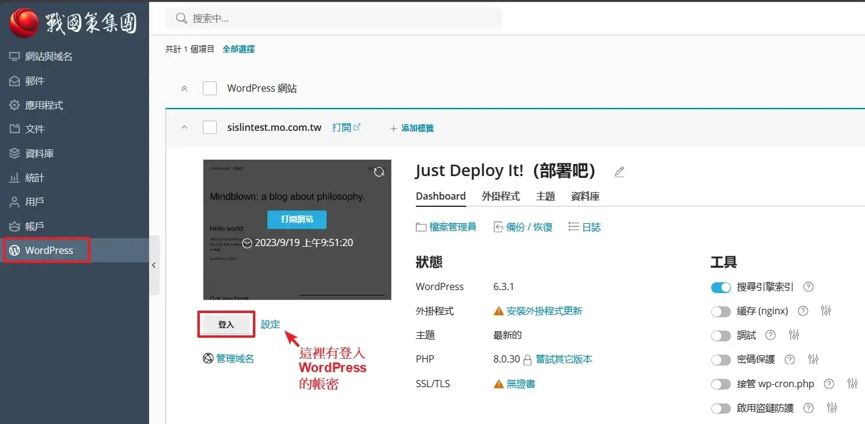Click the settings sliders icon beside 啟用盜鏈防護
865x424 pixels.
coord(832,408)
